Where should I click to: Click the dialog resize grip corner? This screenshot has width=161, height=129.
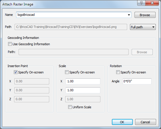(157, 125)
